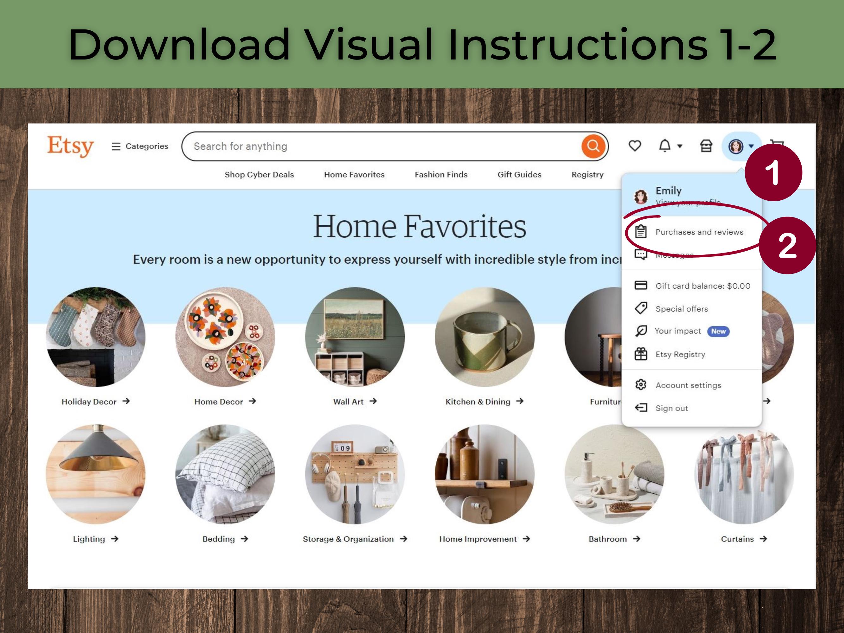This screenshot has width=844, height=633.
Task: Click the Purchases and reviews clipboard icon
Action: pos(641,232)
